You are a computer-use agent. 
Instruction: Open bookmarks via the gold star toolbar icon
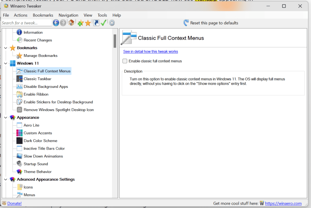click(x=88, y=23)
